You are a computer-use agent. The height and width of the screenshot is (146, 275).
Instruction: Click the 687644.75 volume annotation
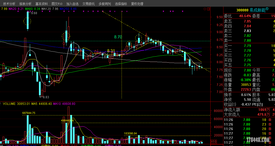(29, 113)
